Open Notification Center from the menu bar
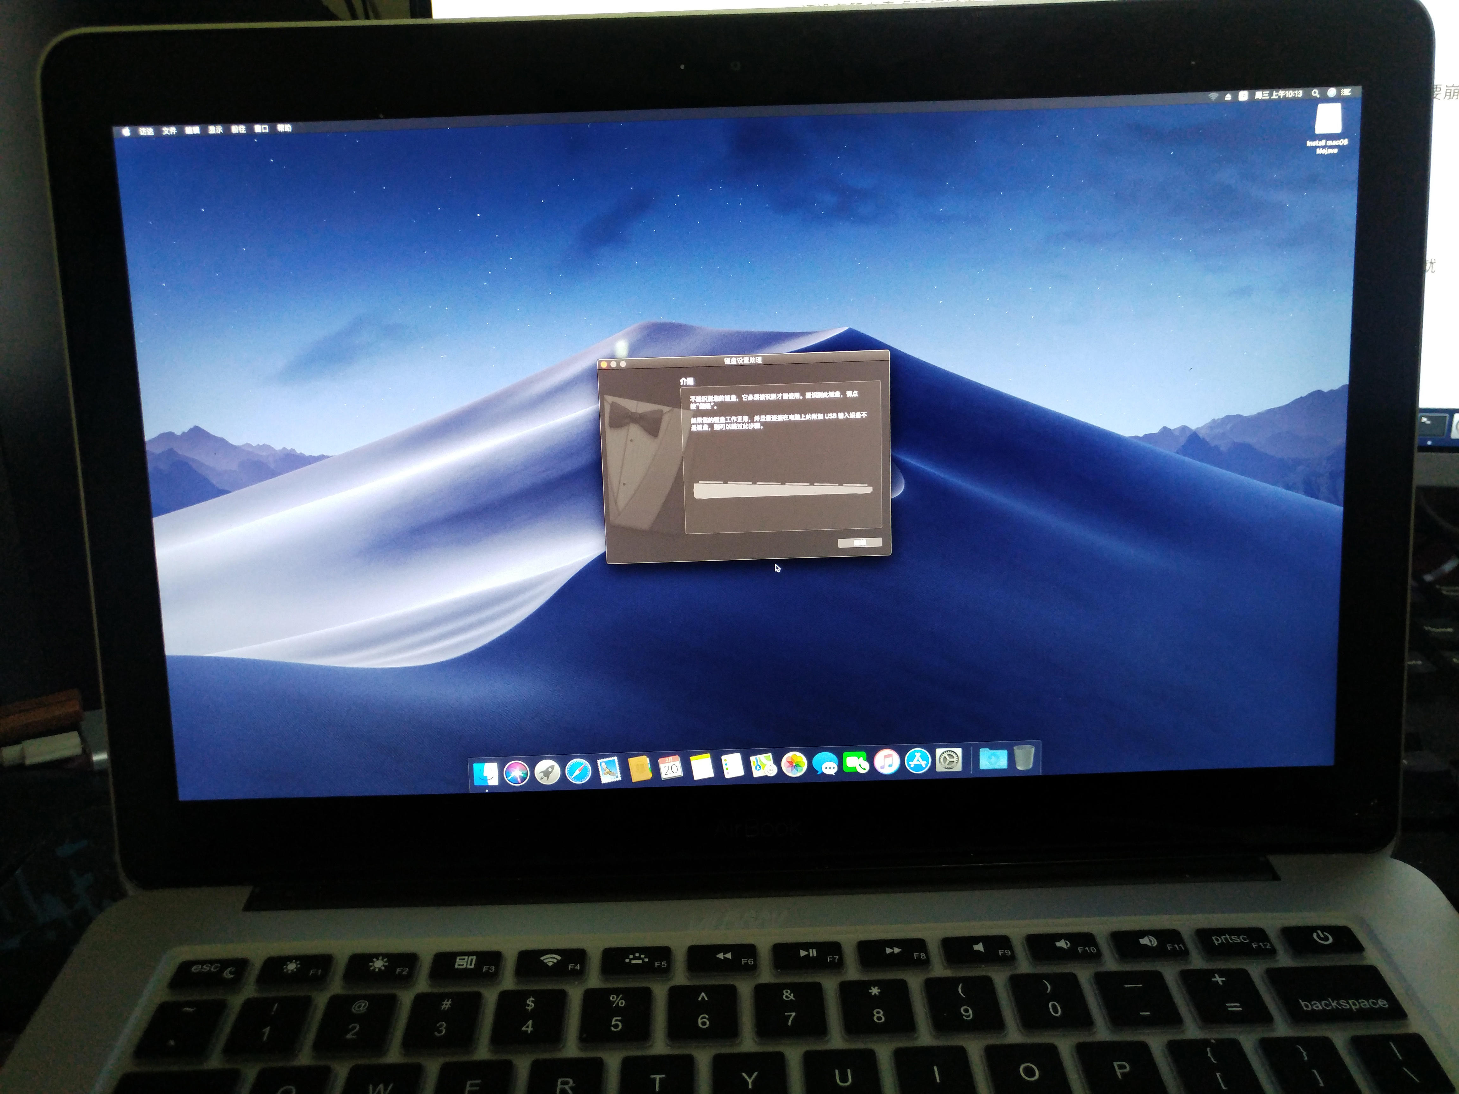Viewport: 1459px width, 1094px height. (x=1347, y=94)
